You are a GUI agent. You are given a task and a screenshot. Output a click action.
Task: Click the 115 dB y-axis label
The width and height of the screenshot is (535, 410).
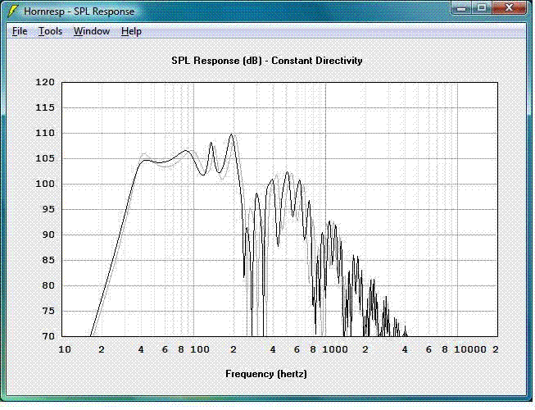(x=45, y=108)
